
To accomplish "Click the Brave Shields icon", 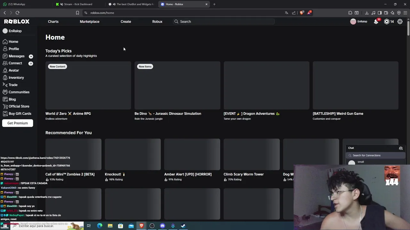I will click(301, 13).
